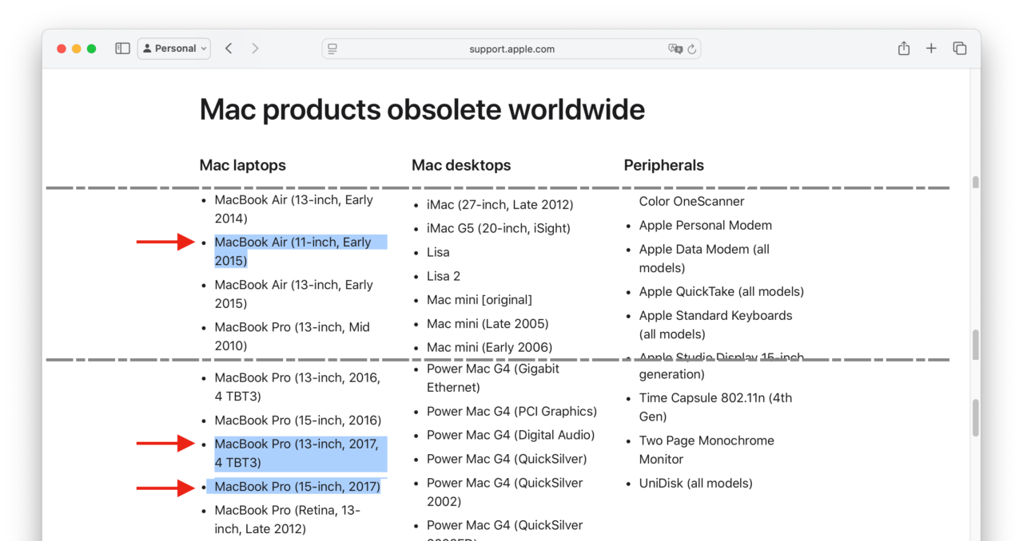Open the Personal profile dropdown

pos(173,48)
